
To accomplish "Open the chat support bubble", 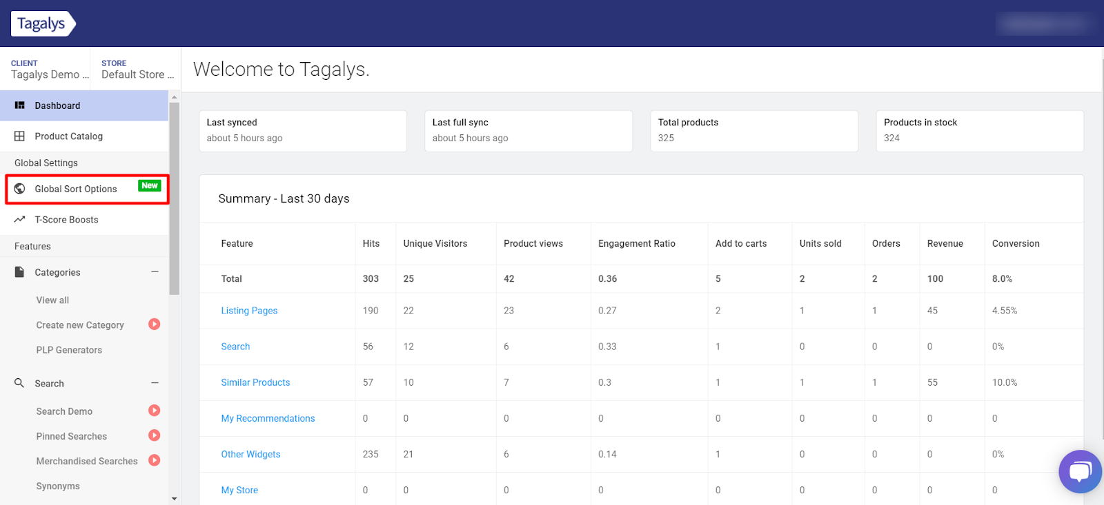I will point(1080,472).
